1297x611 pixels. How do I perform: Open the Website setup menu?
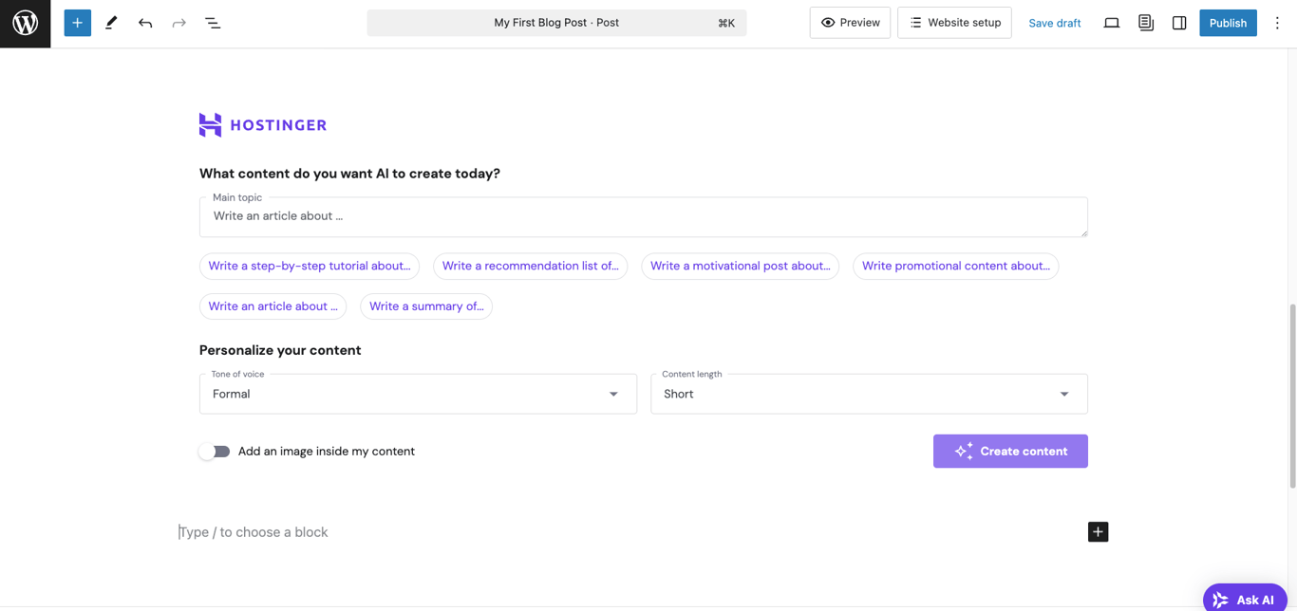[954, 22]
